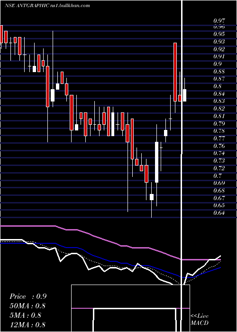Click the 0.67 price axis label
Image resolution: width=237 pixels, height=332 pixels.
(219, 198)
